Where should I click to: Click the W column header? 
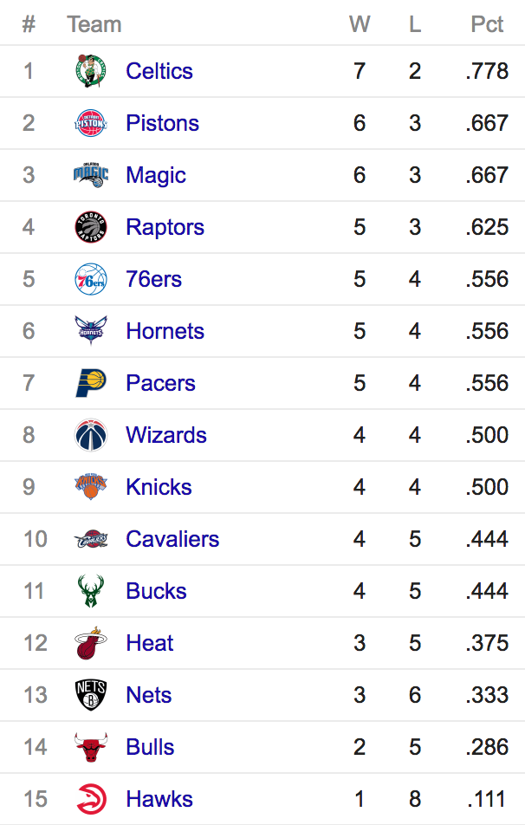pyautogui.click(x=360, y=24)
